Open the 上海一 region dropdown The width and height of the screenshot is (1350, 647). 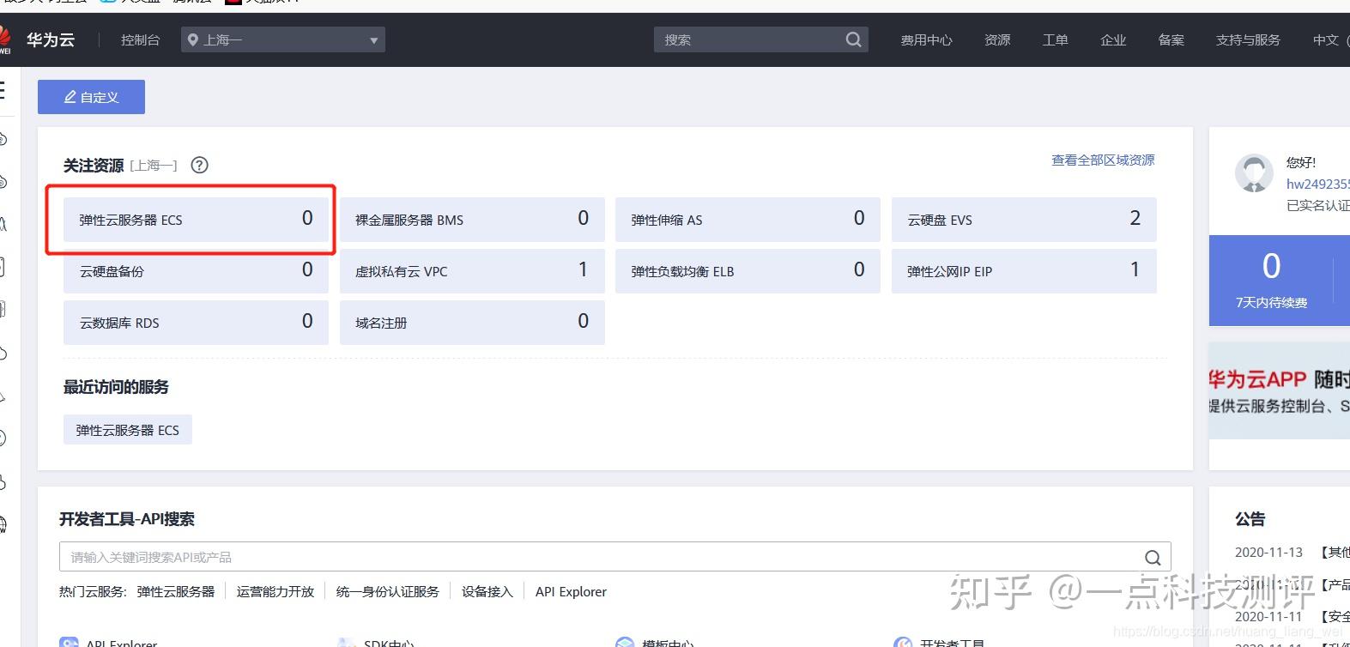pos(283,39)
